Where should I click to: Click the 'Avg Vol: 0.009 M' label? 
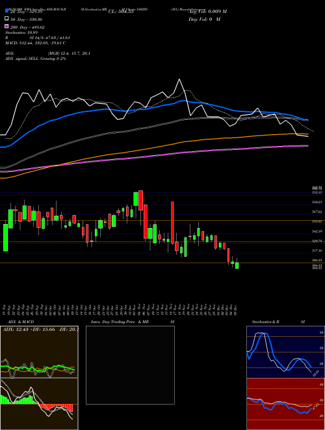coord(207,12)
